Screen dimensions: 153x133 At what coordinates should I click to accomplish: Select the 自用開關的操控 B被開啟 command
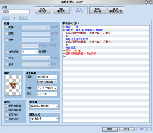(x=106, y=53)
